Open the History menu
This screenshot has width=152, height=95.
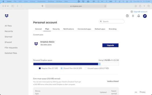[32, 1]
